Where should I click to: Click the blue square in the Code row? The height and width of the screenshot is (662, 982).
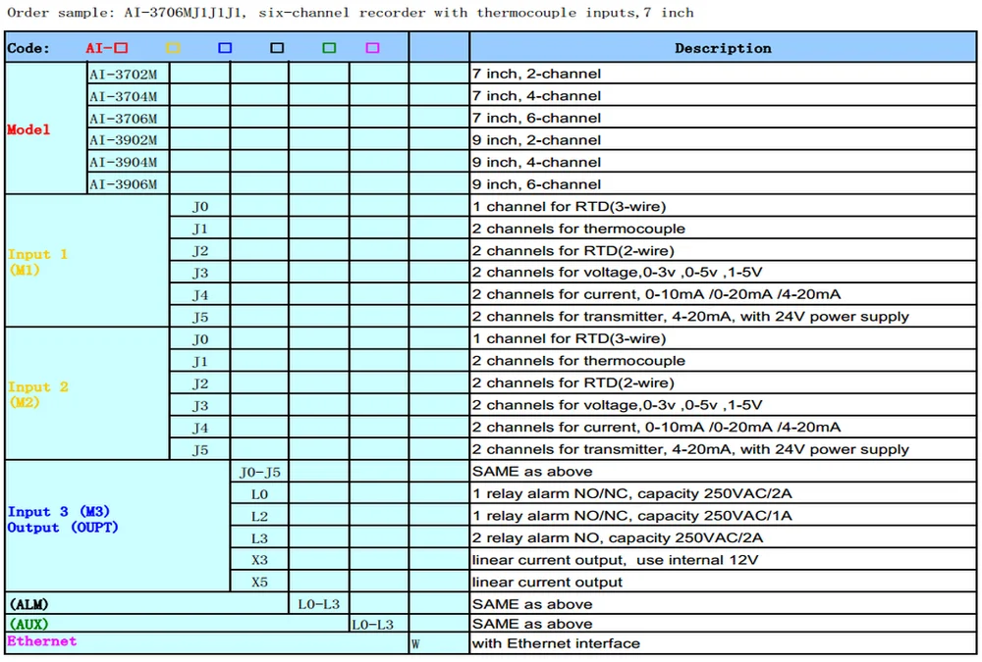tap(225, 48)
